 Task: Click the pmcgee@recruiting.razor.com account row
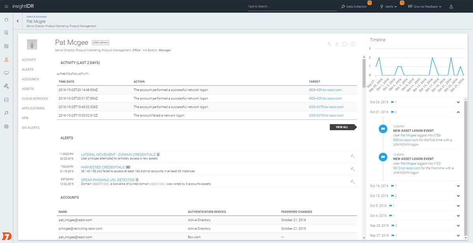coord(207,228)
